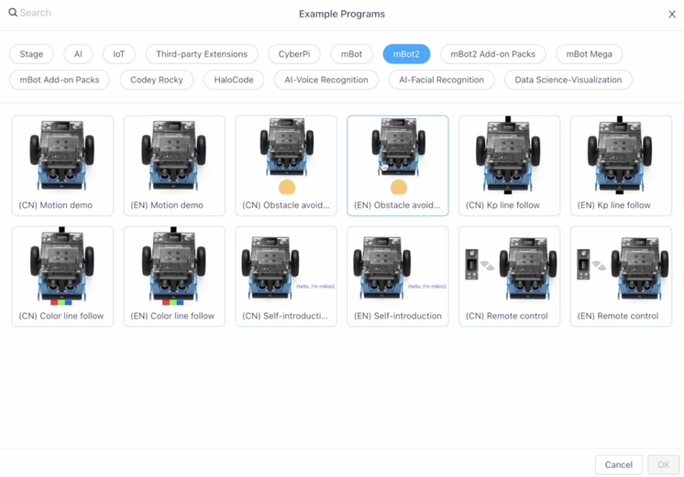The width and height of the screenshot is (684, 477).
Task: Choose the (EN) Self-introduction example
Action: click(398, 276)
